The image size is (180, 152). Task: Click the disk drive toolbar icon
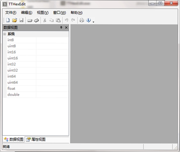click(30, 20)
